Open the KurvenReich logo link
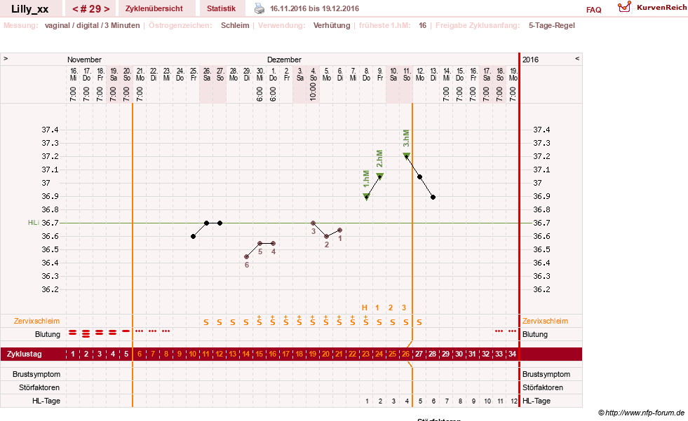This screenshot has height=421, width=688. click(x=652, y=7)
